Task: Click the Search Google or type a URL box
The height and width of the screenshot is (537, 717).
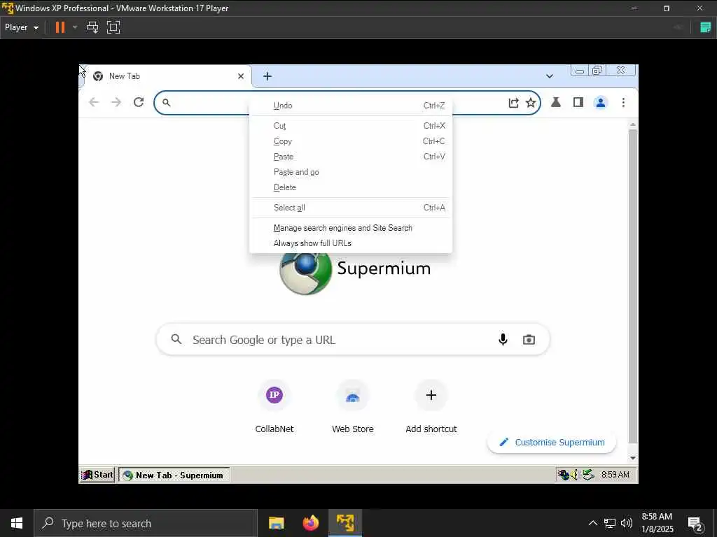Action: coord(353,340)
